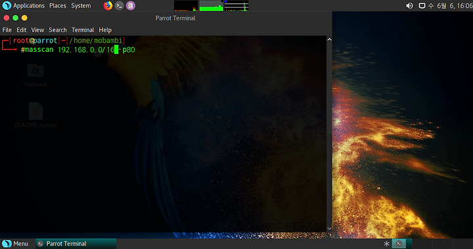Close the Parrot Terminal with red button
The image size is (473, 249).
[x=7, y=18]
